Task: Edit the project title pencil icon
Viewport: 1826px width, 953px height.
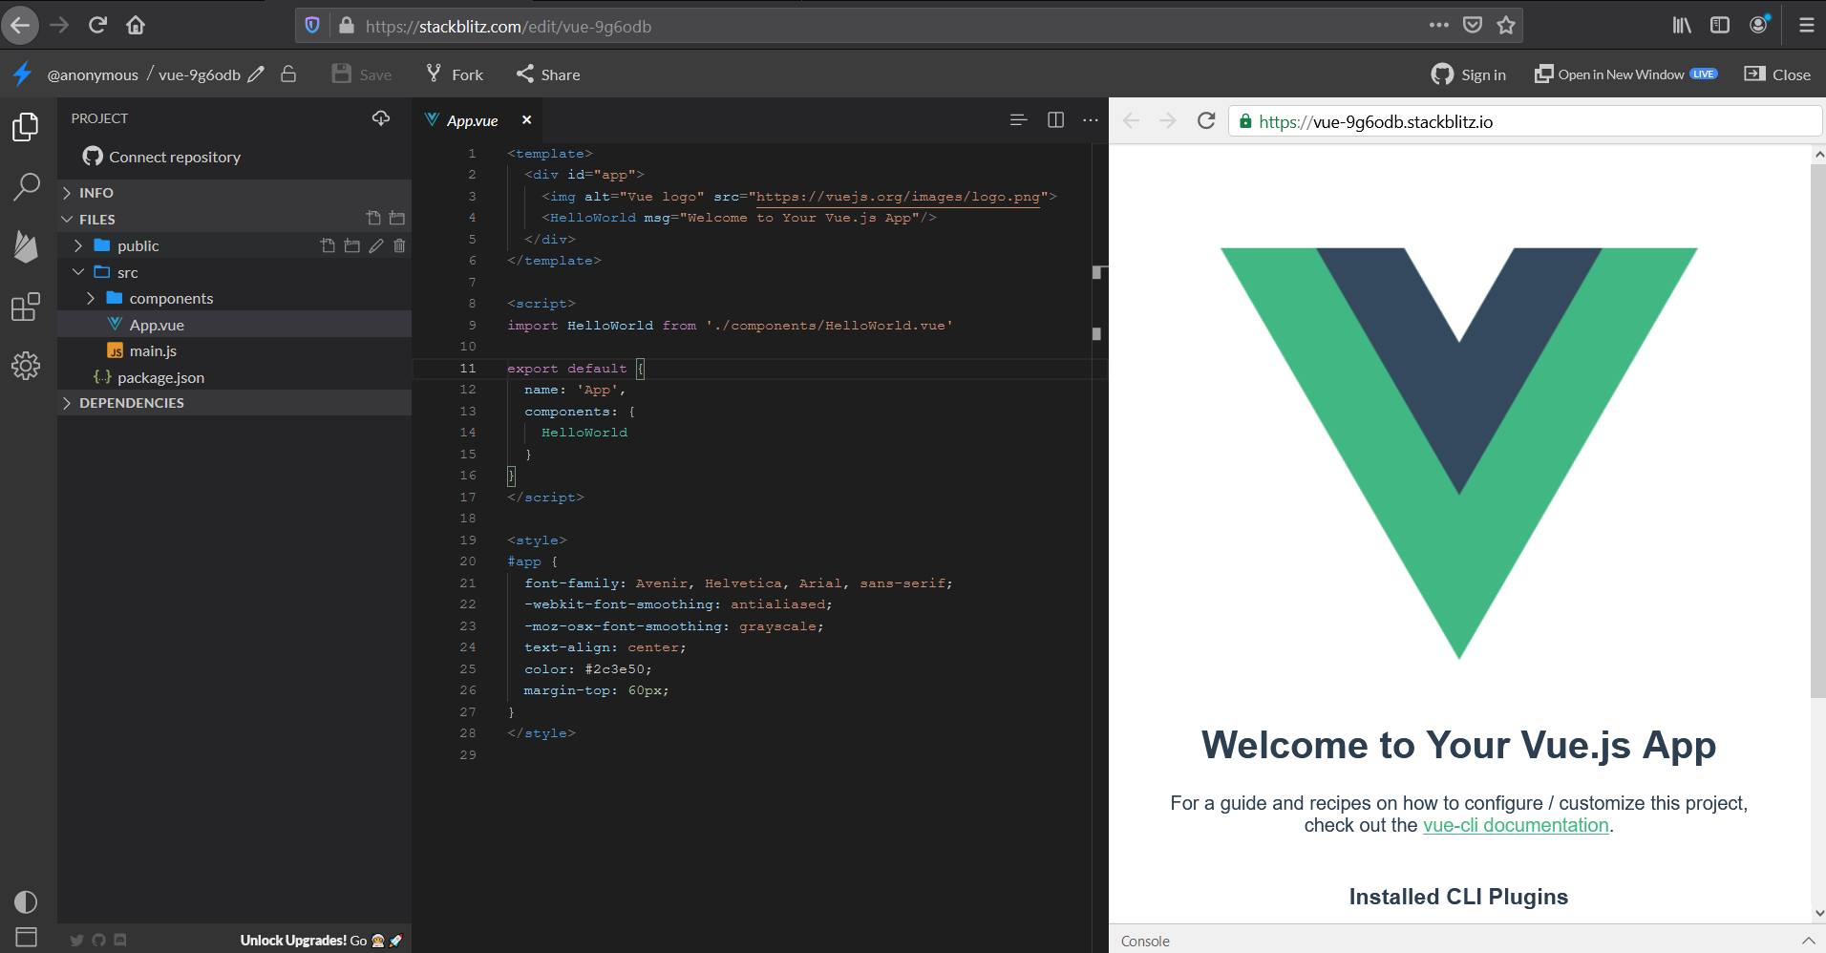Action: click(x=256, y=74)
